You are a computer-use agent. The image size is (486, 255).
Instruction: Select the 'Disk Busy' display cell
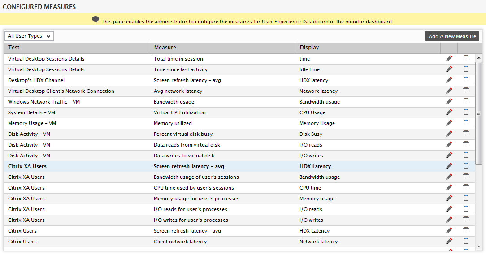[x=368, y=134]
